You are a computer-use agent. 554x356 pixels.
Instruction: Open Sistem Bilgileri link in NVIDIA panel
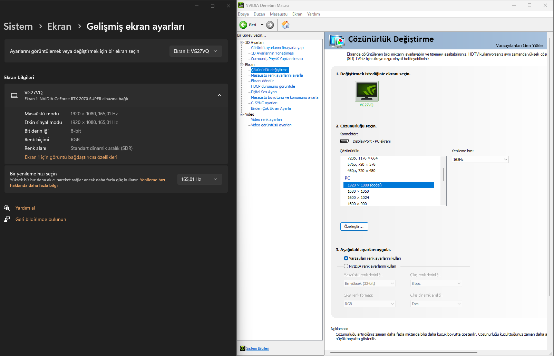click(x=257, y=348)
